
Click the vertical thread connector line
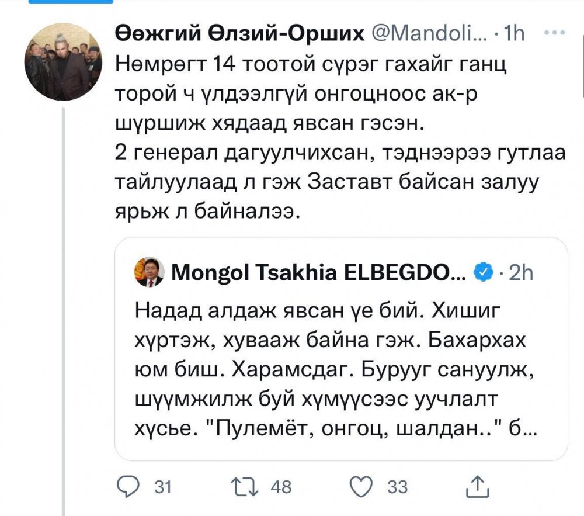63,311
